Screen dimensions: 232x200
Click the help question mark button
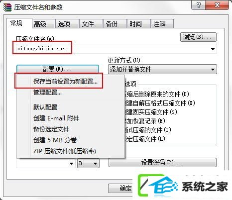coord(199,5)
